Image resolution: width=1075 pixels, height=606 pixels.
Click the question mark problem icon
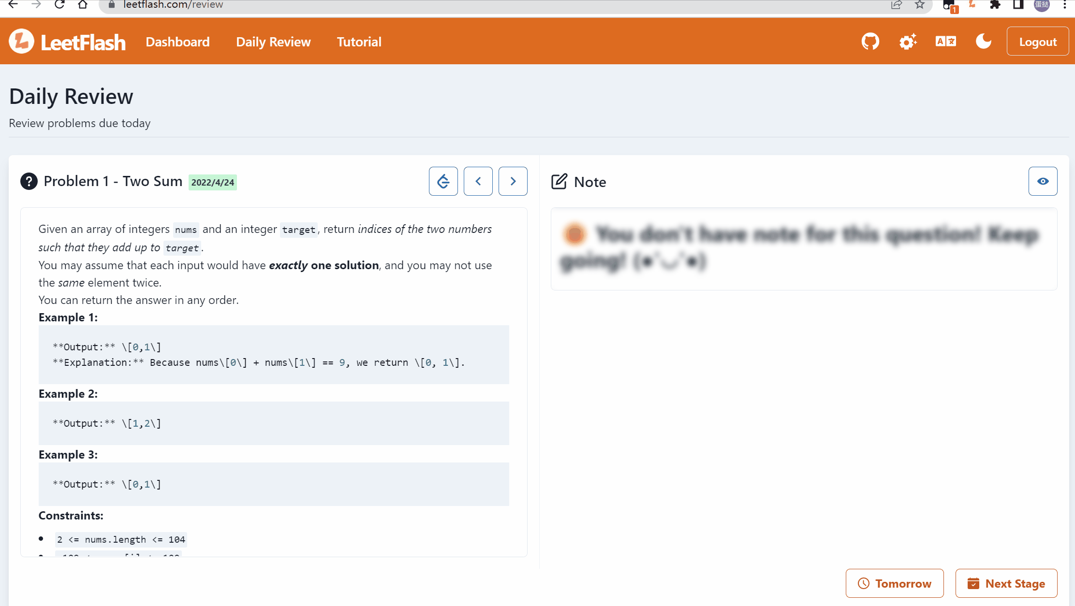click(x=29, y=181)
